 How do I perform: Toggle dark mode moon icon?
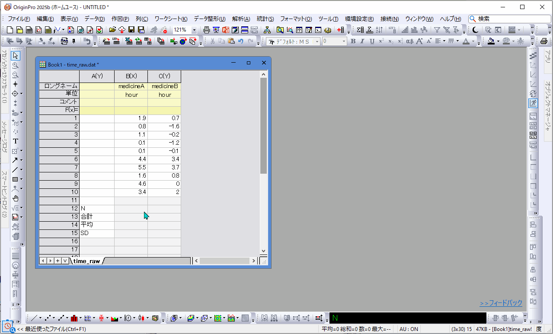[475, 30]
